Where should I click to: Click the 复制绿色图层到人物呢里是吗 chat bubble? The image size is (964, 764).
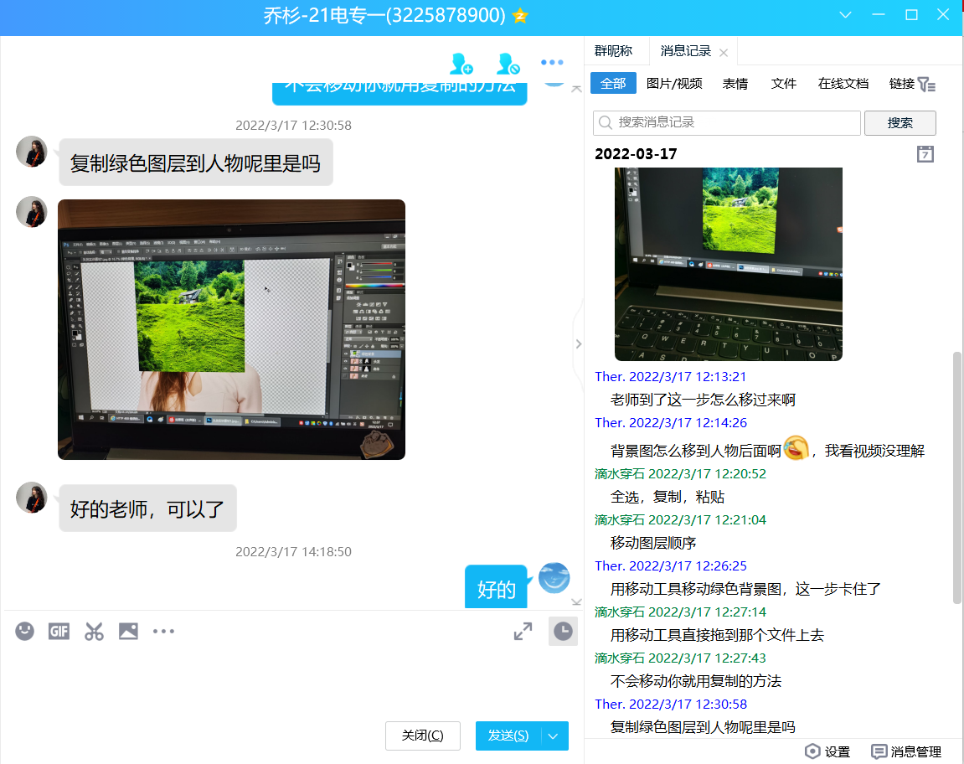click(x=195, y=163)
